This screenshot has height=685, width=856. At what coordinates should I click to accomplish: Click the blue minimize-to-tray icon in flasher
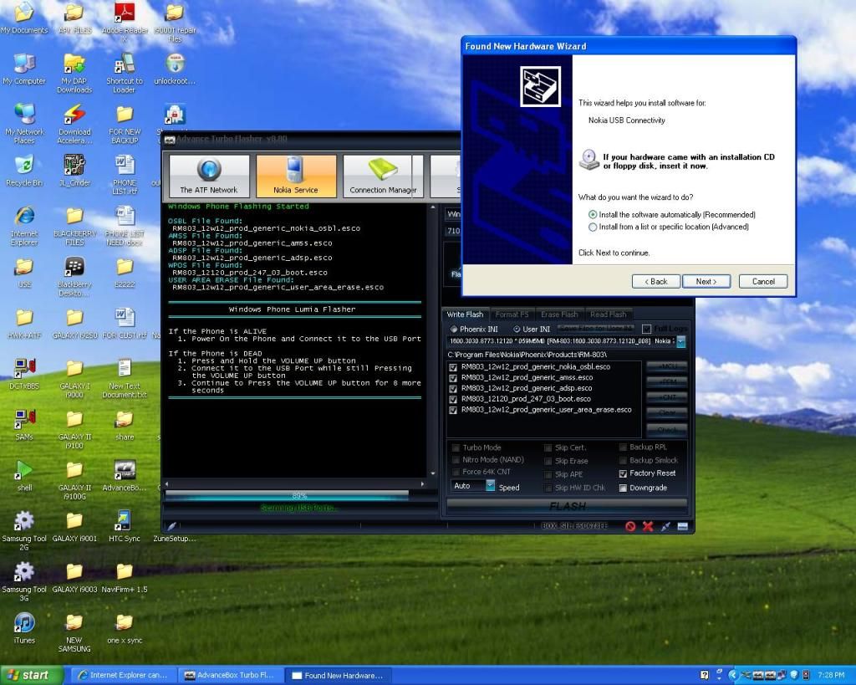pos(682,526)
